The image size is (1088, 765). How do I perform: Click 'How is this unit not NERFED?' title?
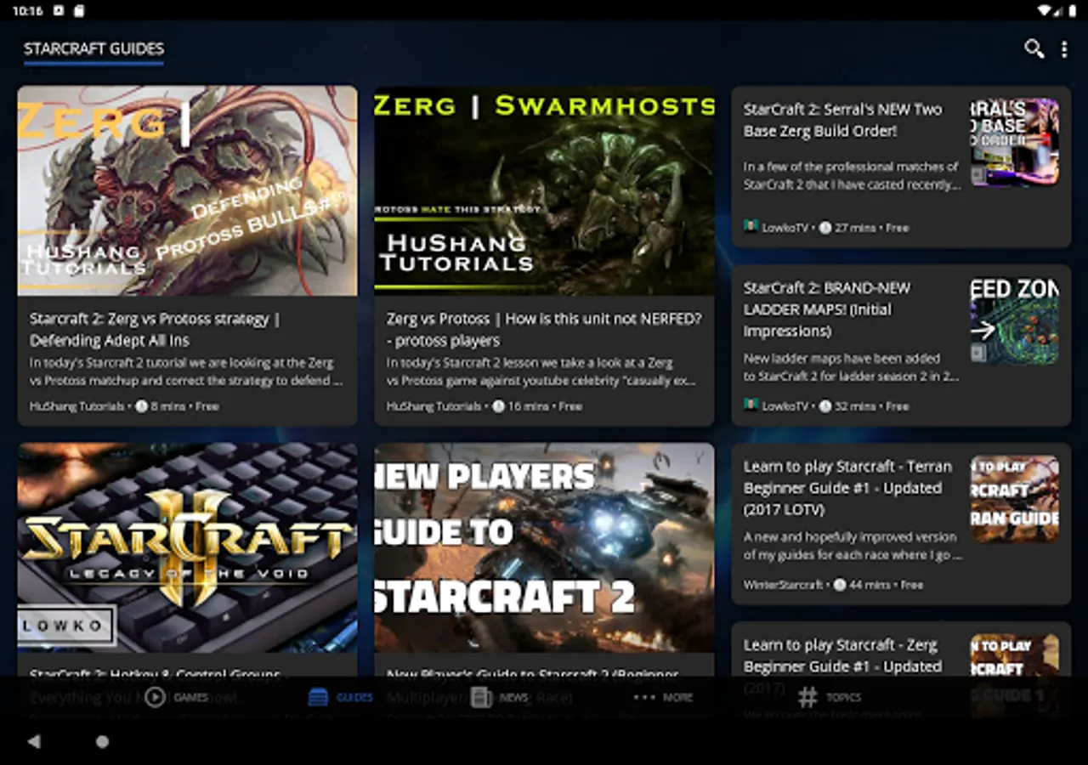click(544, 330)
